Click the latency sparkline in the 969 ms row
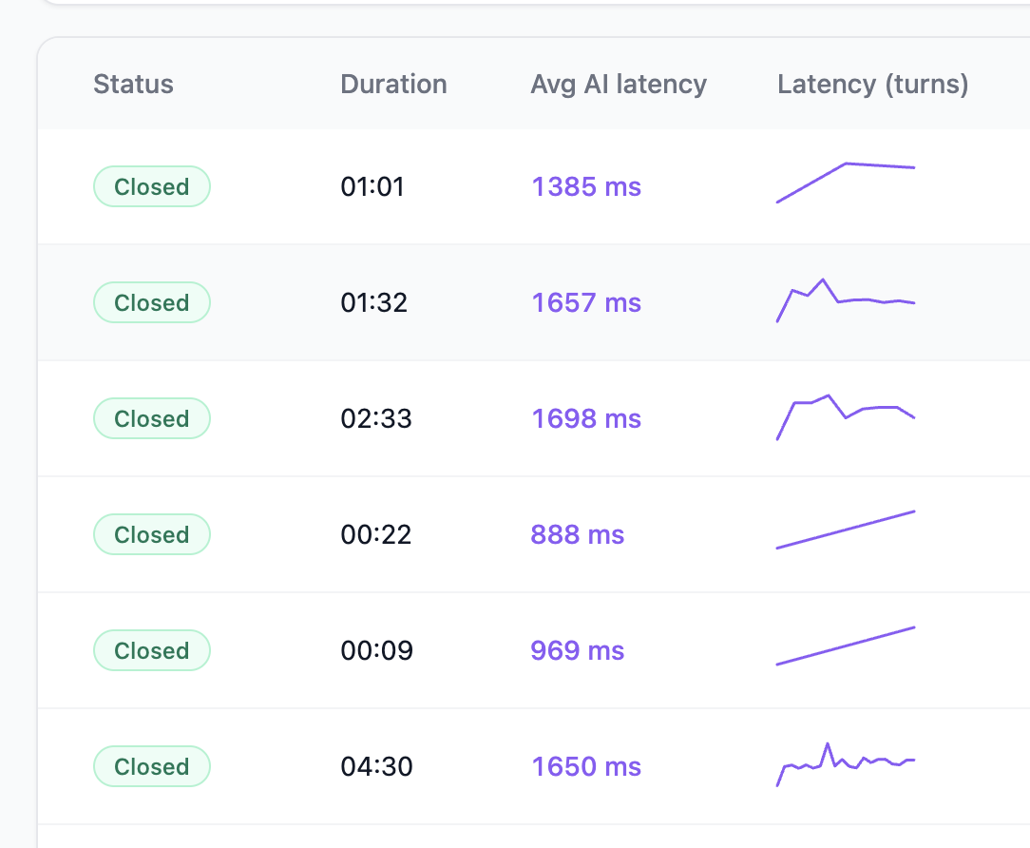The width and height of the screenshot is (1030, 848). (846, 646)
